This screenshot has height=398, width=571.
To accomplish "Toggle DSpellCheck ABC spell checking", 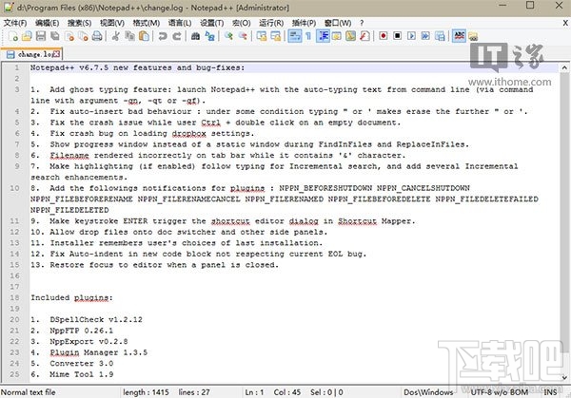I will coord(460,36).
